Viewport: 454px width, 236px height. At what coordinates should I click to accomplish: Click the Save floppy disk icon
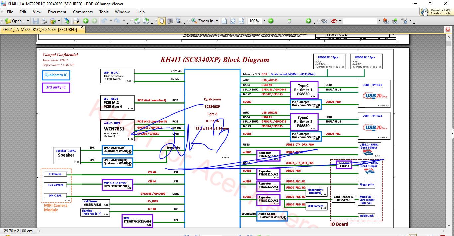(x=36, y=21)
